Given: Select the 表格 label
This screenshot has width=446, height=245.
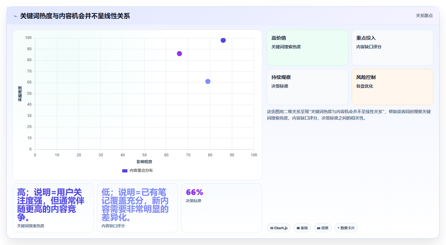Looking at the screenshot, I should tap(304, 228).
